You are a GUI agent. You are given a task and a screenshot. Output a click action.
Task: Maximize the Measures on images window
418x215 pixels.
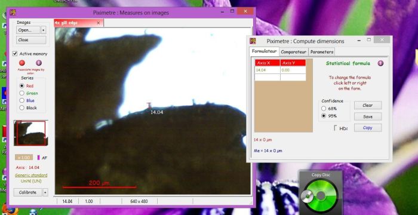(x=232, y=11)
